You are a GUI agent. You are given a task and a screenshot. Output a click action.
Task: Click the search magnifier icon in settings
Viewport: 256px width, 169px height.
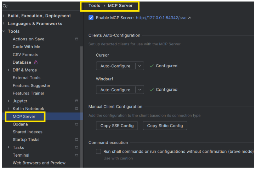pos(5,6)
